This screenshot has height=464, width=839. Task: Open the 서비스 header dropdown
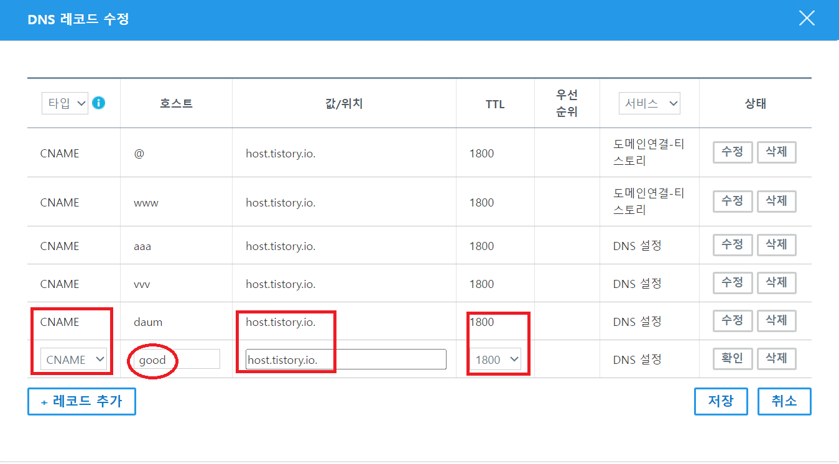tap(649, 103)
